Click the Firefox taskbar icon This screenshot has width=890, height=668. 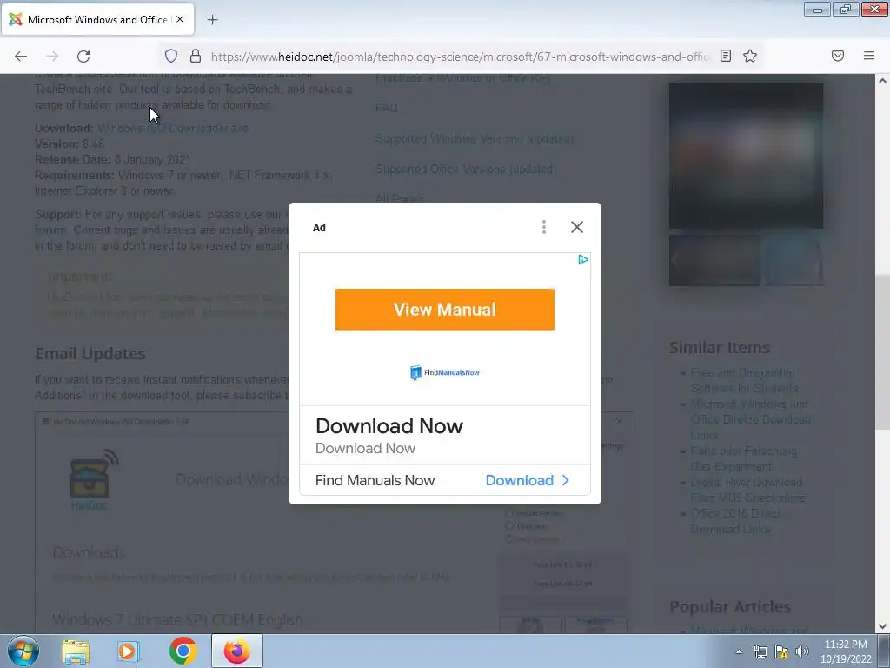[237, 651]
